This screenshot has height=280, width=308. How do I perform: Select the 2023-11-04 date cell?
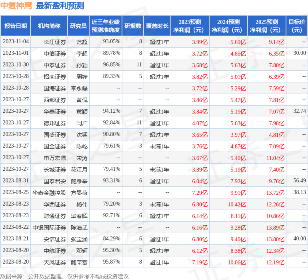(16, 42)
